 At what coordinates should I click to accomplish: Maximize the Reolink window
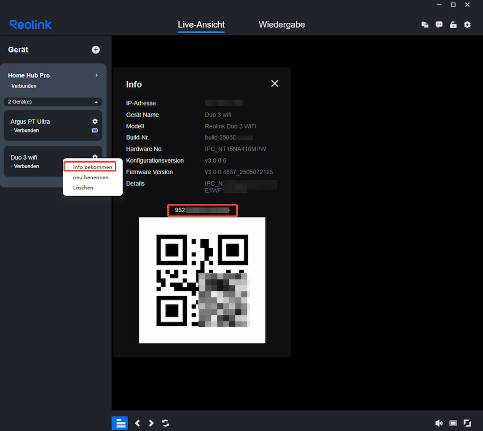pyautogui.click(x=453, y=5)
